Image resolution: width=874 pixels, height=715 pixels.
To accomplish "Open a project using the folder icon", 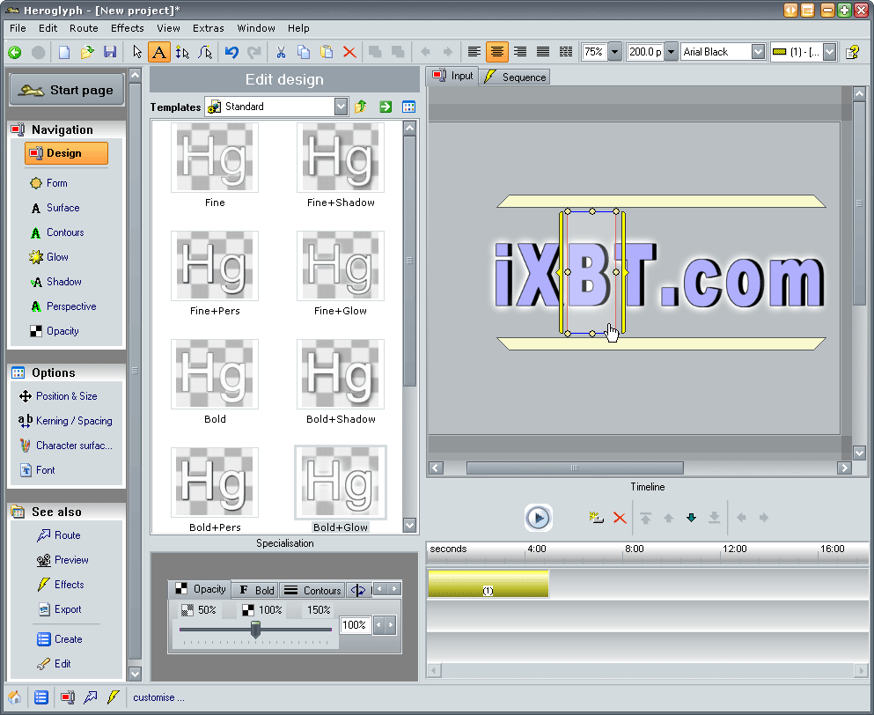I will 87,53.
